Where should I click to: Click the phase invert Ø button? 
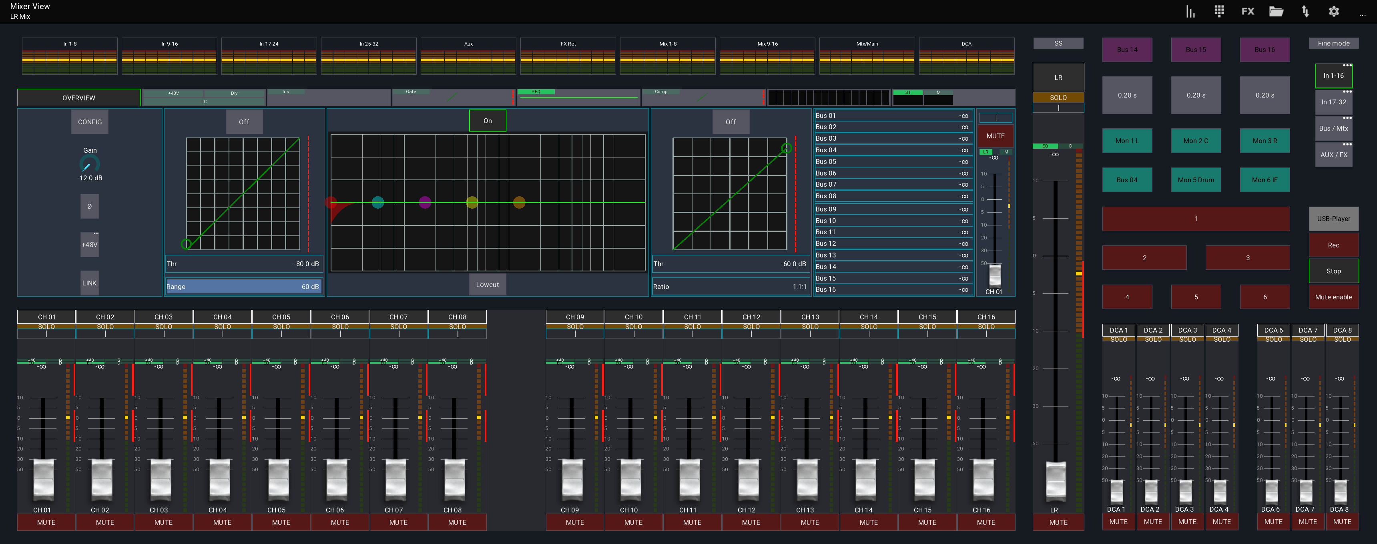click(x=89, y=205)
